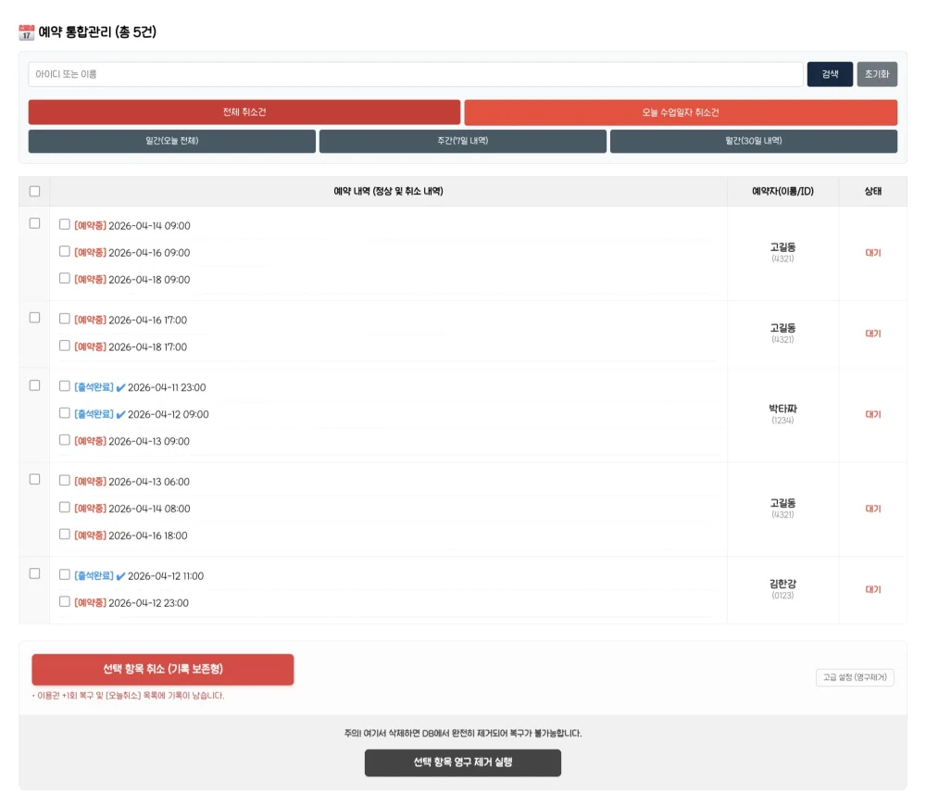The height and width of the screenshot is (806, 926).
Task: Check the 2026-04-16 18:00 reservation box
Action: [x=65, y=535]
